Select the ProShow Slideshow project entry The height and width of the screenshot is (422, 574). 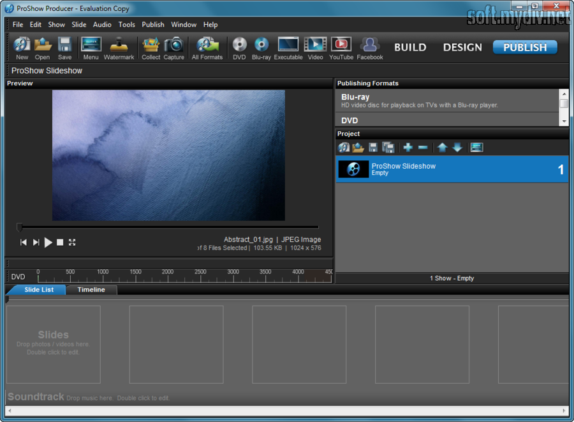pyautogui.click(x=452, y=169)
